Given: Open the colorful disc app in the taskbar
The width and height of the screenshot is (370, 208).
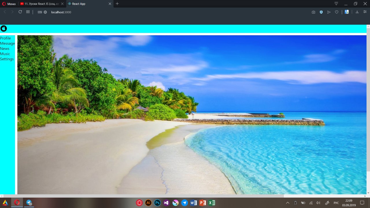Looking at the screenshot, I should point(175,203).
